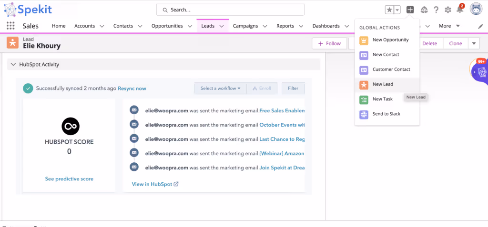Screen dimensions: 488x227
Task: Open the Free Sales Enablement email link
Action: [x=282, y=110]
